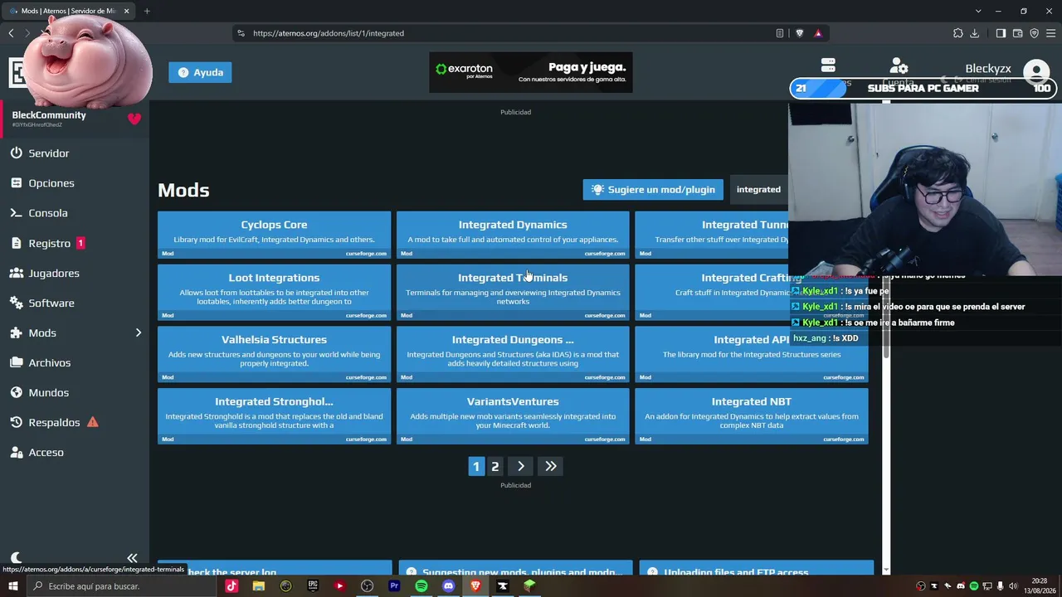This screenshot has width=1062, height=597.
Task: Click the Opciones sliders icon
Action: pyautogui.click(x=16, y=183)
